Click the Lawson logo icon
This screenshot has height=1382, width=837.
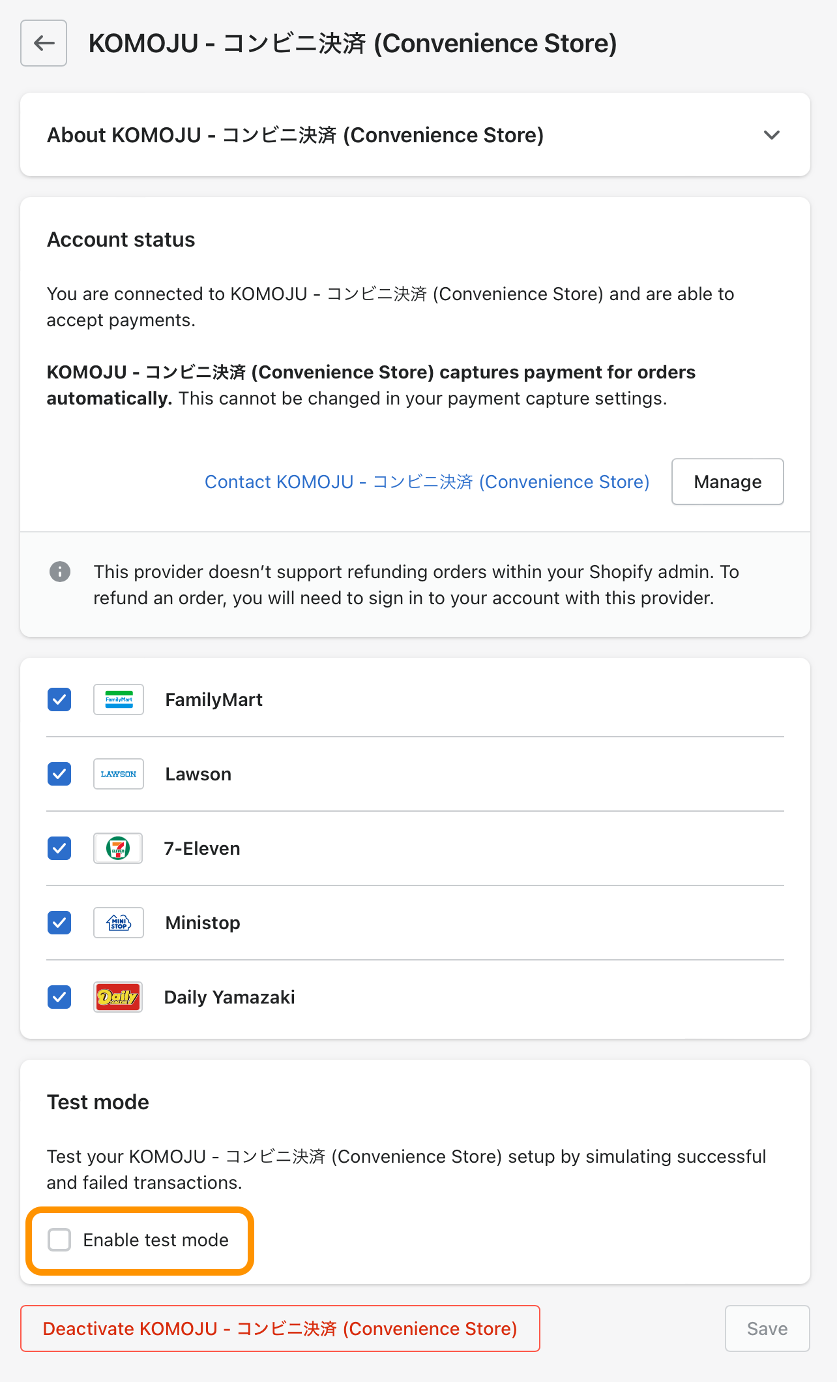[x=119, y=774]
